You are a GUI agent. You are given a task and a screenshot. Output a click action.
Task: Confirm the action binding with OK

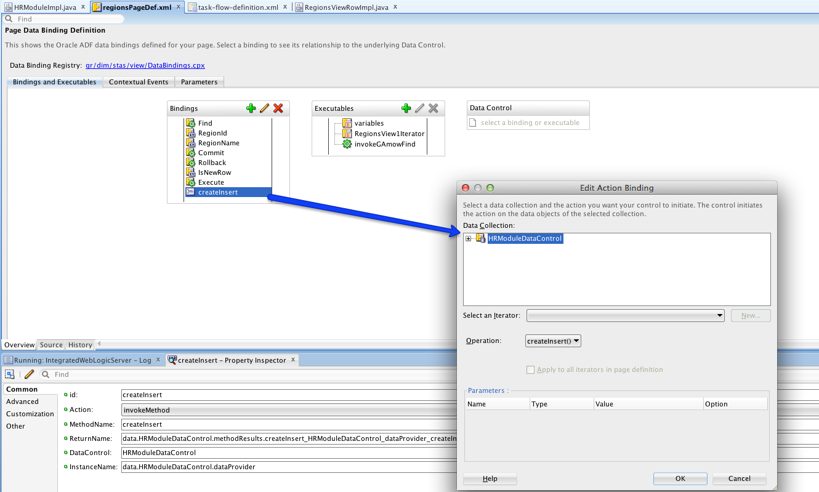pos(680,478)
